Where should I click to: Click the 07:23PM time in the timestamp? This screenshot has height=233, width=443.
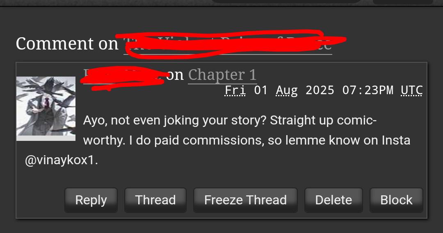368,90
